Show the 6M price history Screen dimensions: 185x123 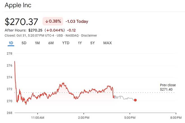pos(51,43)
